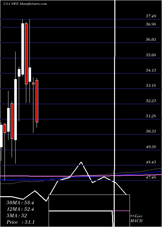Click the 48.43 price level label

(x=151, y=162)
